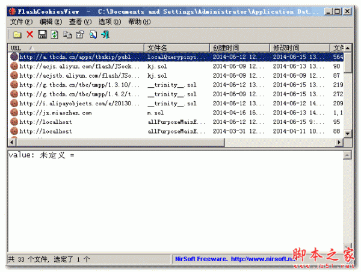Open the 选项(O) menu
This screenshot has height=272, width=361.
click(x=110, y=22)
